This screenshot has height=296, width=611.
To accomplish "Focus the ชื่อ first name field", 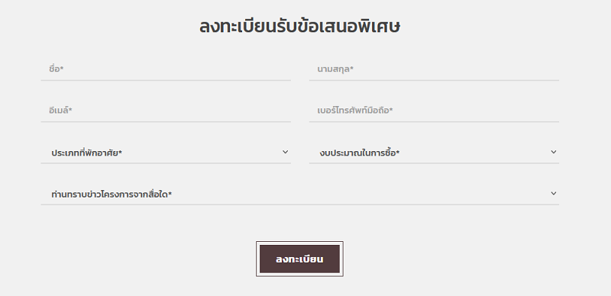I will point(166,69).
